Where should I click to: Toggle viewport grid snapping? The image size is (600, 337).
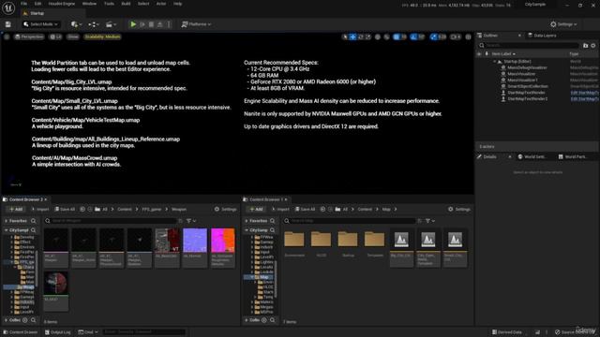point(397,37)
